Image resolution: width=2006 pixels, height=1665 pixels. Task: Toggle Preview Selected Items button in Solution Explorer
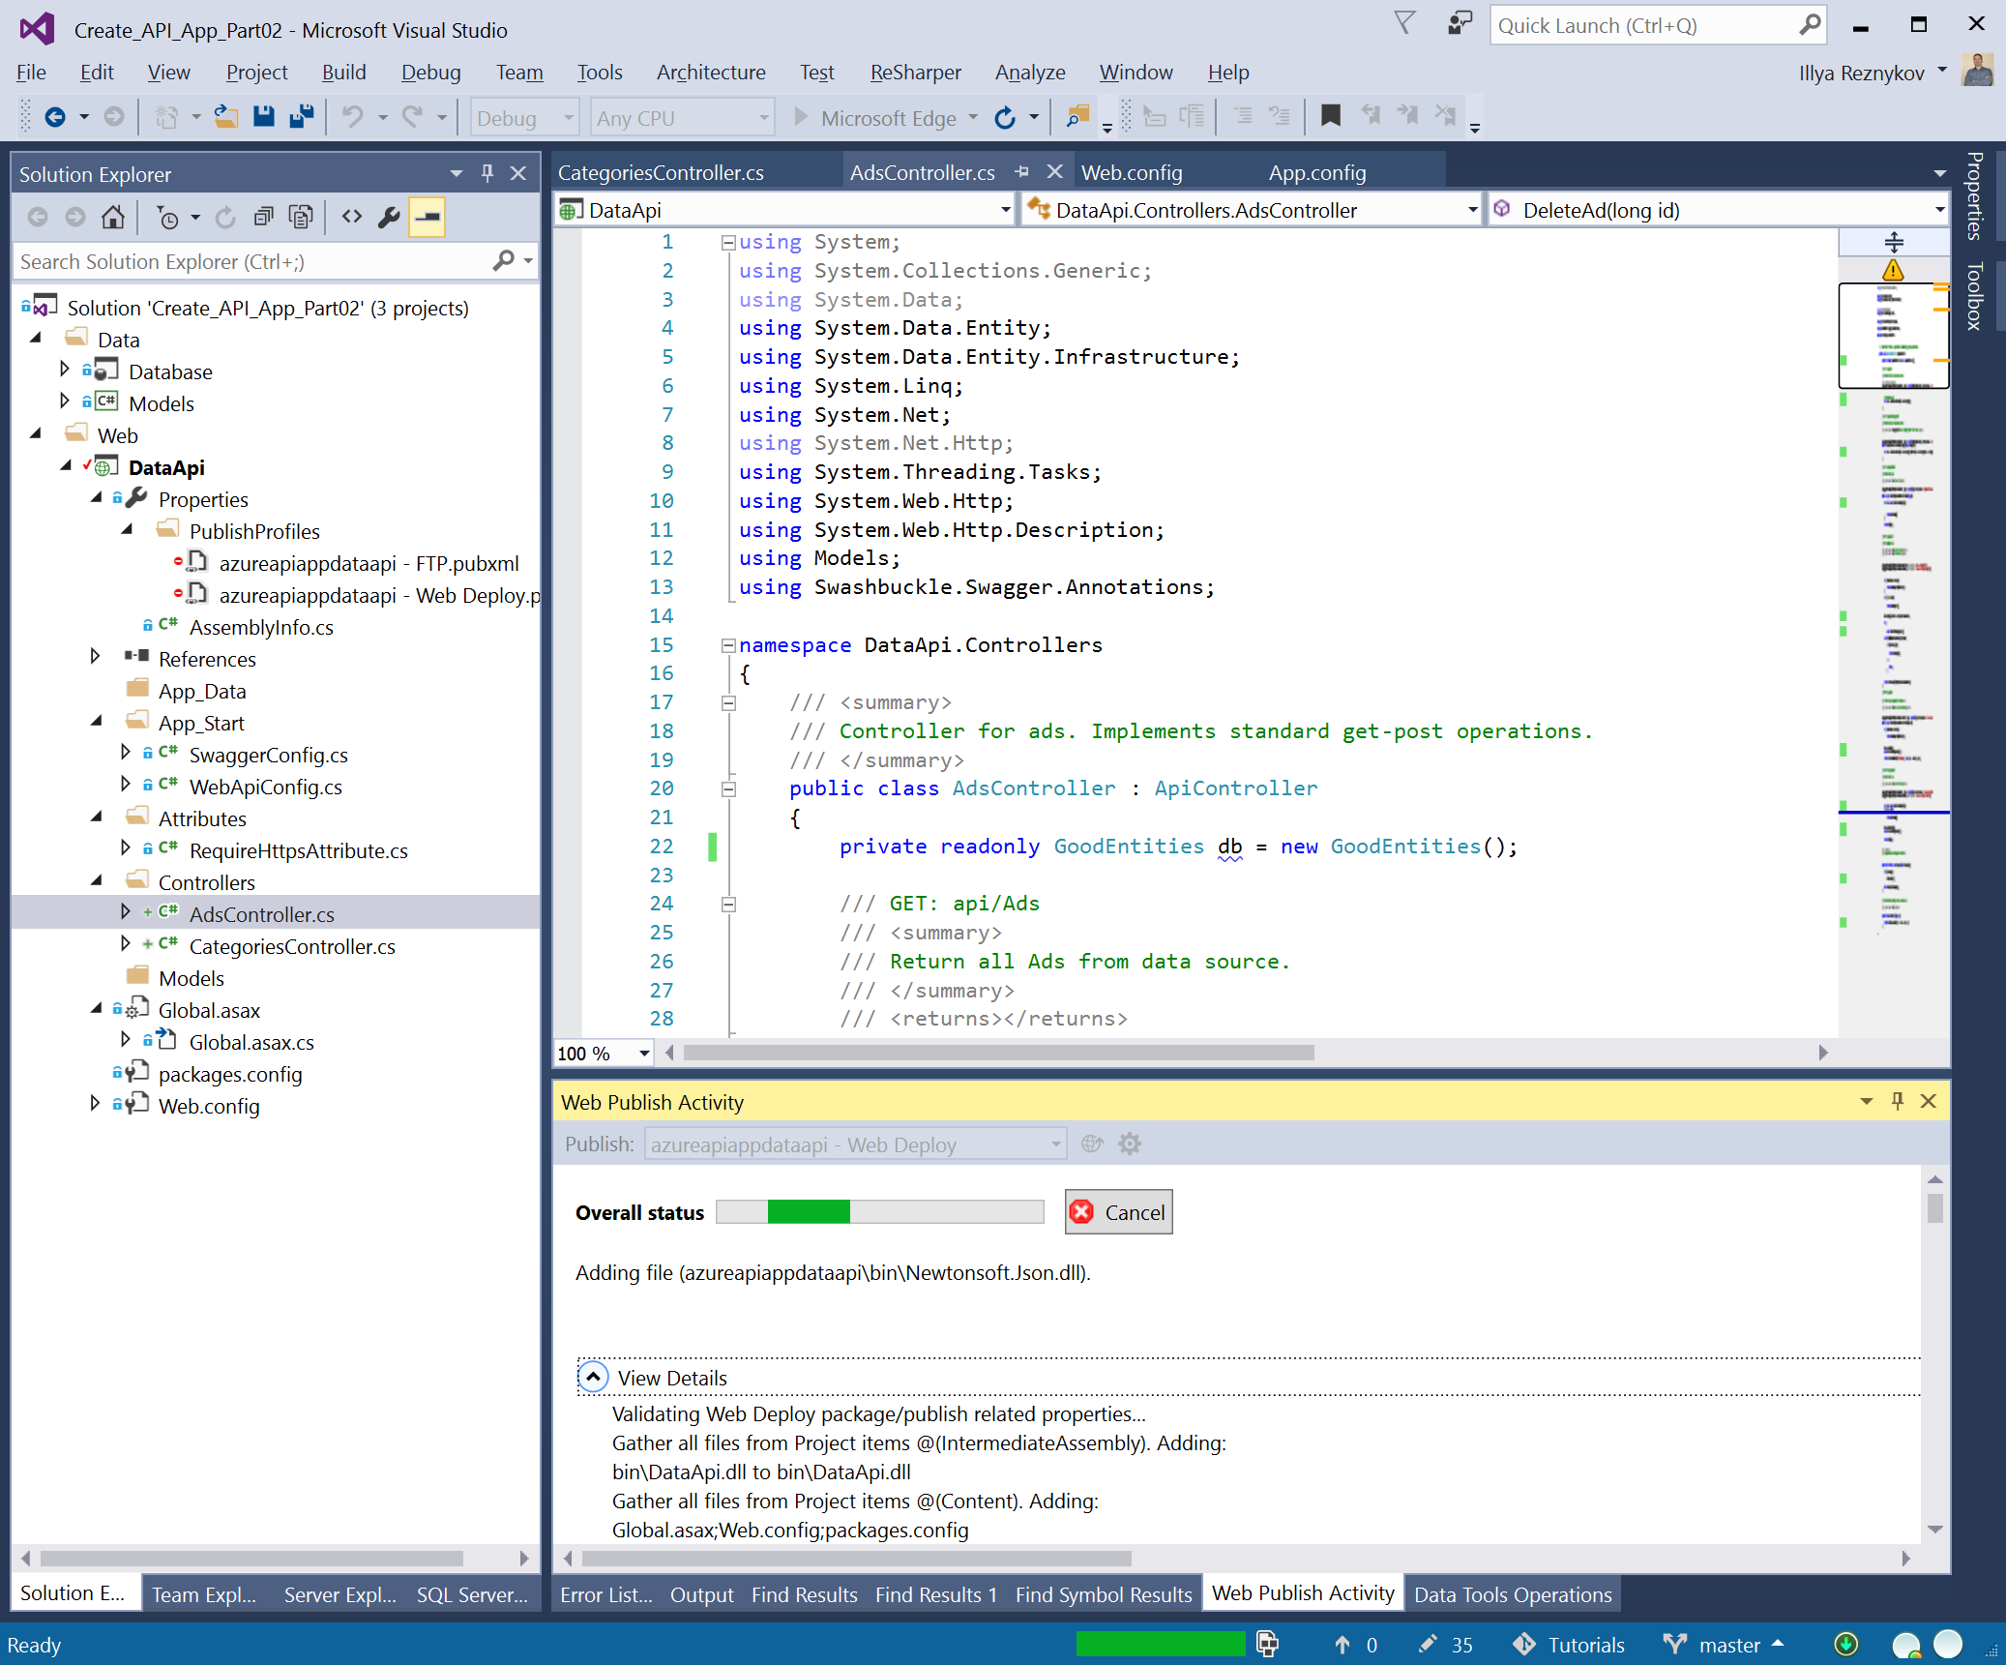tap(427, 218)
